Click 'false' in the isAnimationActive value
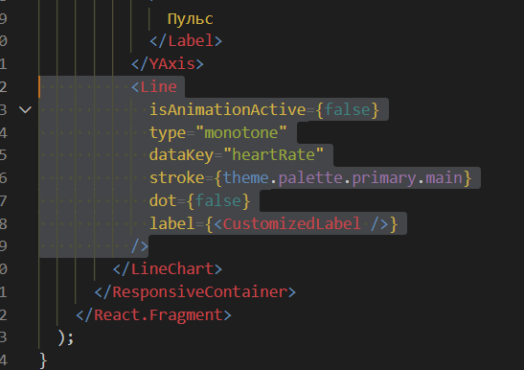Viewport: 524px width, 370px height. (x=347, y=109)
